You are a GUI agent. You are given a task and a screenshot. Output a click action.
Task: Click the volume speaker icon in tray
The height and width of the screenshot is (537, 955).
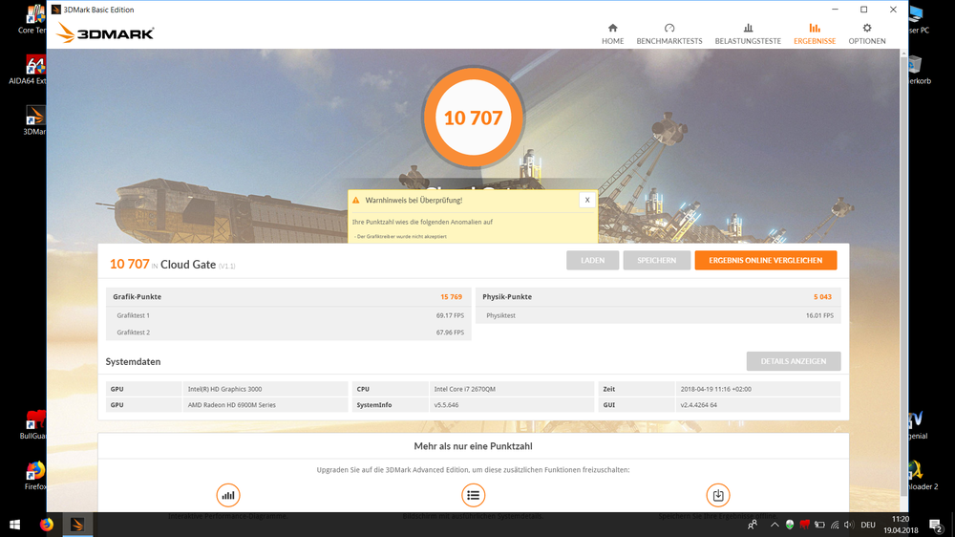(x=849, y=525)
